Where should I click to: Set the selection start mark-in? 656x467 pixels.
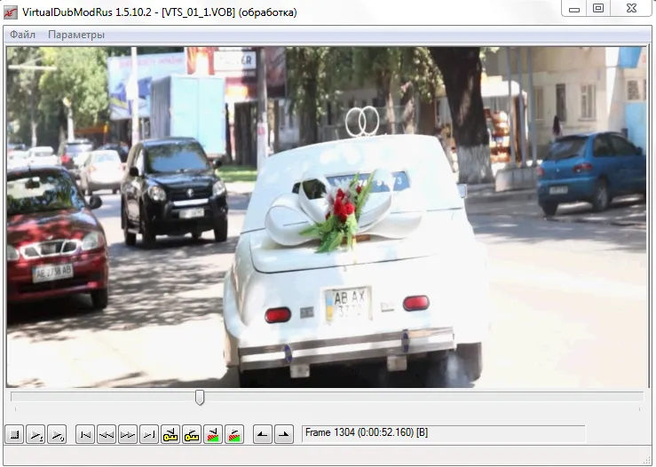click(263, 435)
